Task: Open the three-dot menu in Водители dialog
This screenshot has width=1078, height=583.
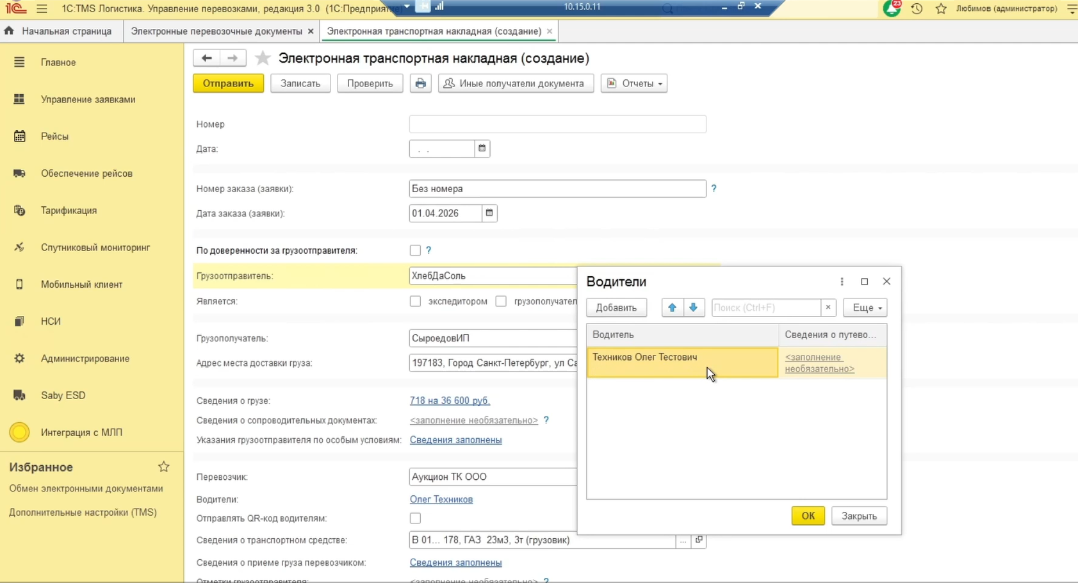Action: (x=842, y=282)
